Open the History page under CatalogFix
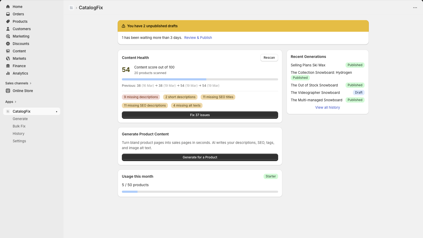The image size is (423, 238). click(19, 134)
